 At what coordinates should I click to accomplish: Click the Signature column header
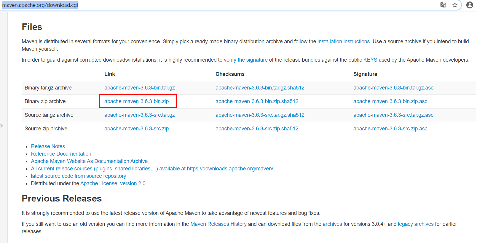coord(365,74)
